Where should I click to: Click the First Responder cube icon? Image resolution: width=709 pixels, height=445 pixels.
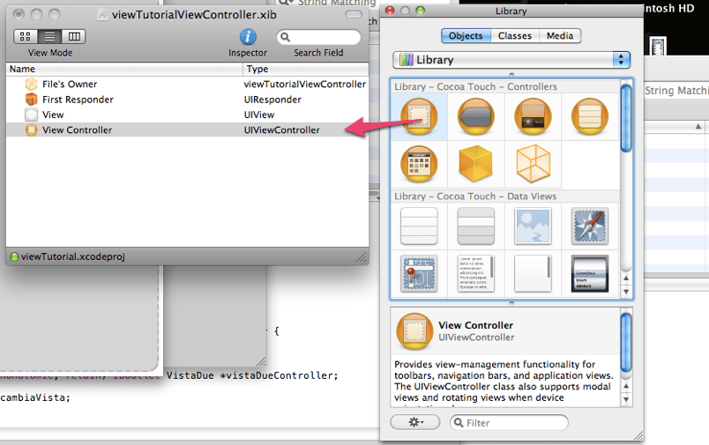31,100
